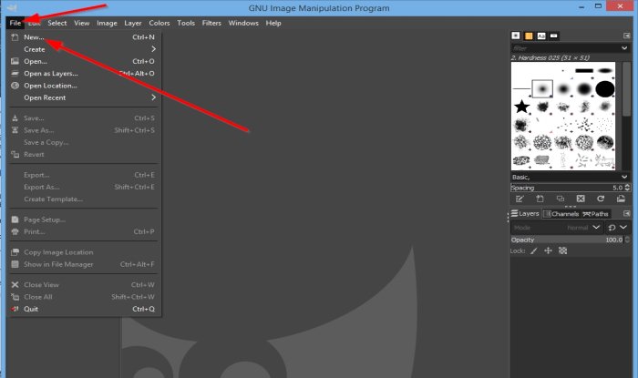Open the Image menu
The image size is (638, 378).
(x=107, y=23)
